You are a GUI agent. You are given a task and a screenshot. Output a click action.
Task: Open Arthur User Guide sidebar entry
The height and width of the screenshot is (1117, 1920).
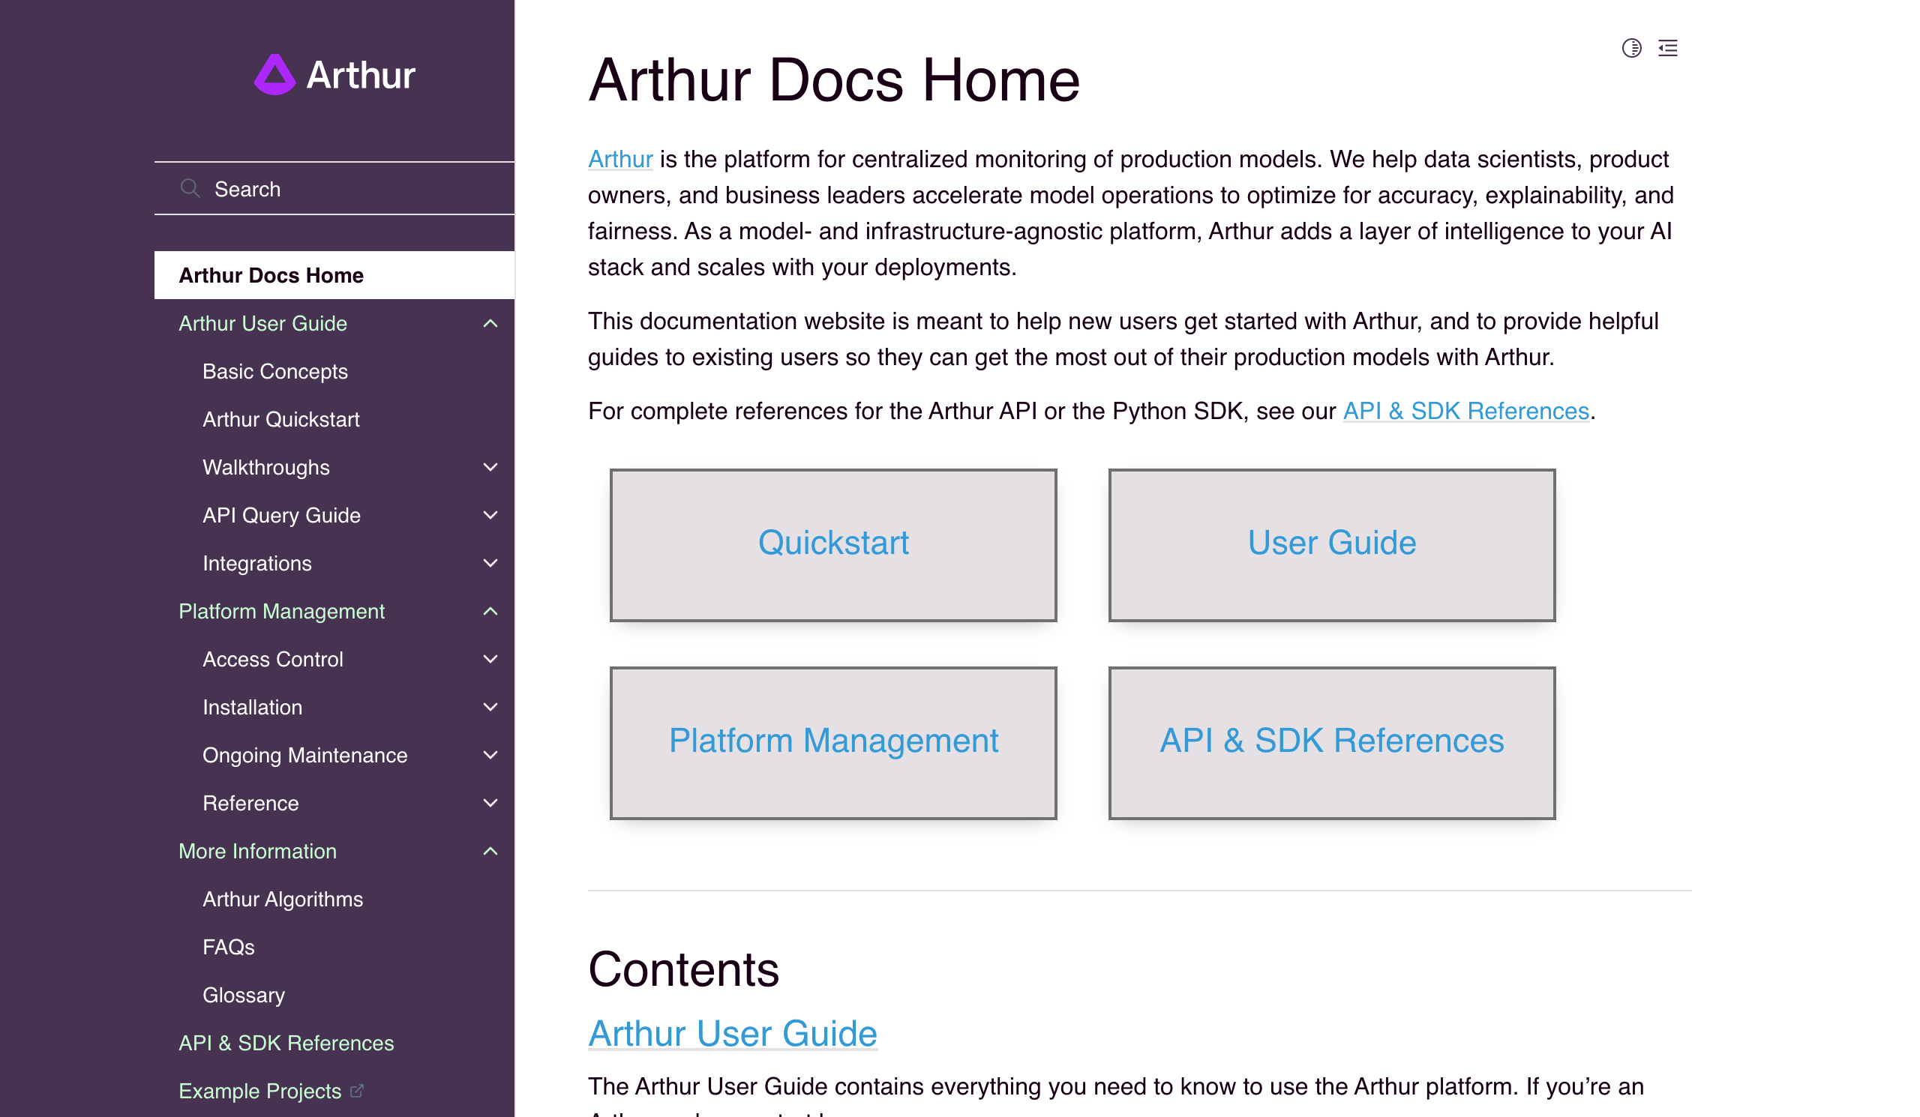262,324
